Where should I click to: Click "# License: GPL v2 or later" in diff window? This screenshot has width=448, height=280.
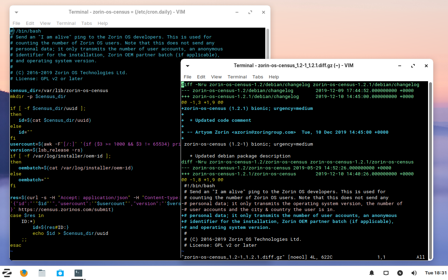(x=220, y=245)
